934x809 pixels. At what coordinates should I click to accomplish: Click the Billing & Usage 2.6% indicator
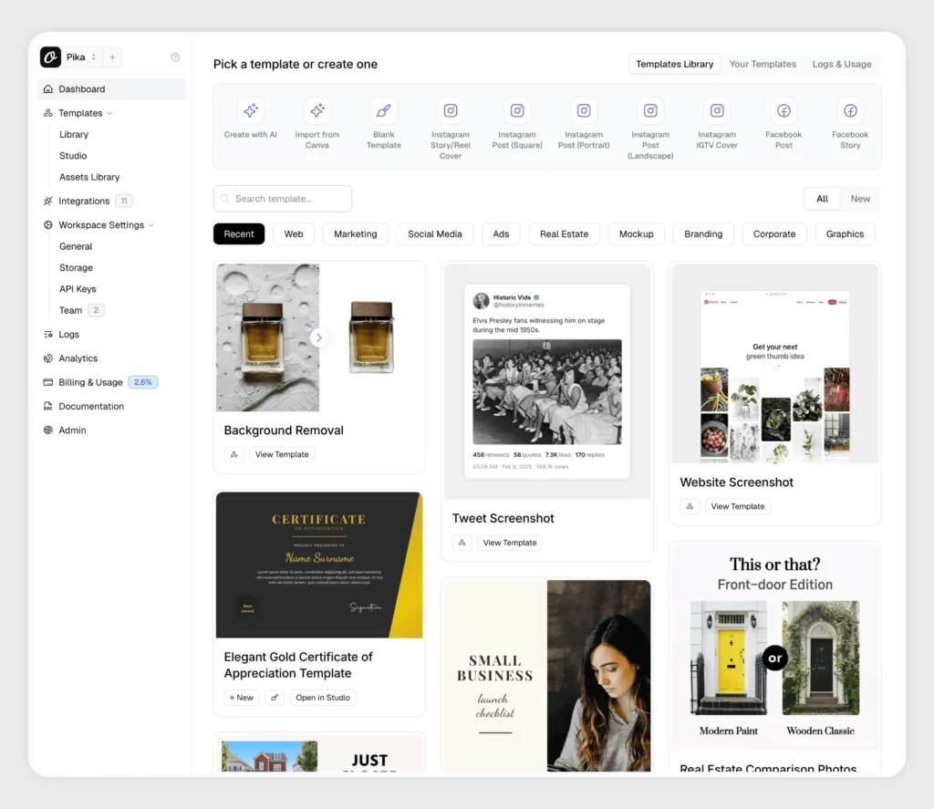tap(142, 381)
